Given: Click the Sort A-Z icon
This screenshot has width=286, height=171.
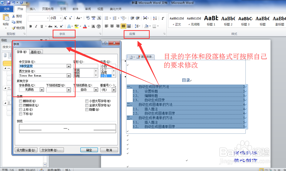Looking at the screenshot, I should tap(155, 18).
